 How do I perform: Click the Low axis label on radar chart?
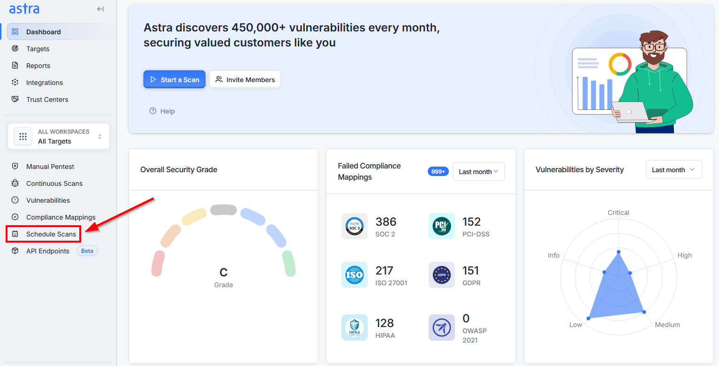coord(576,325)
